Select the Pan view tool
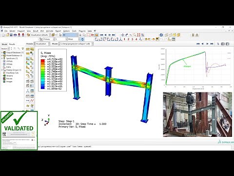The image size is (234, 176). [123, 35]
